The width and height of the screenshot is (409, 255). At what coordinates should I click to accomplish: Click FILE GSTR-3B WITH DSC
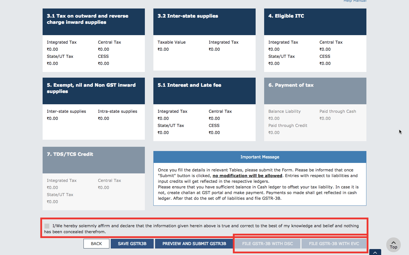(267, 243)
